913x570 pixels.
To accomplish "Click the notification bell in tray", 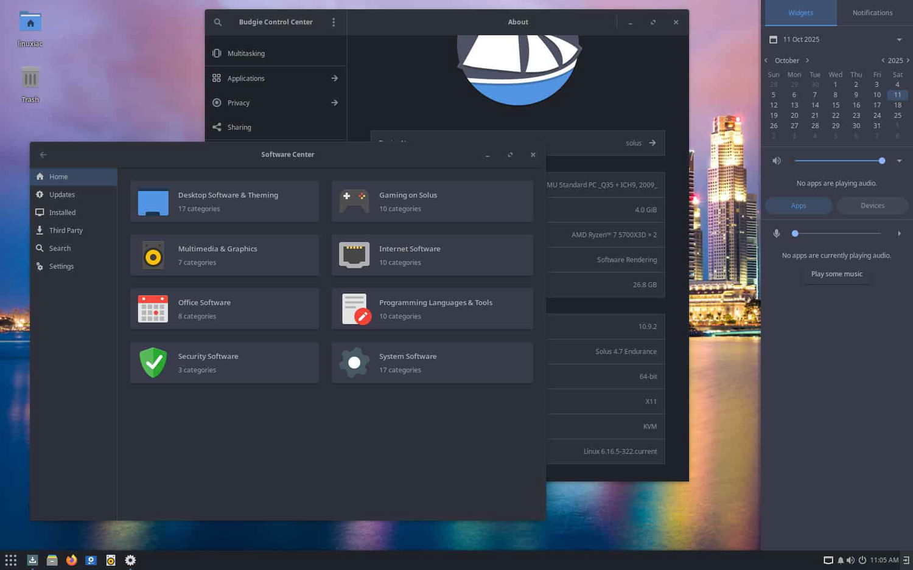I will [841, 560].
